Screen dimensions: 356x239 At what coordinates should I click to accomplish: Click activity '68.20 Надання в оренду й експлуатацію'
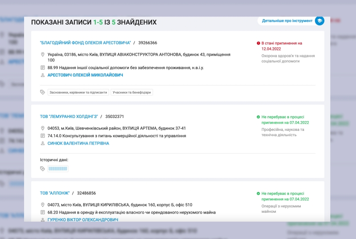(x=131, y=212)
